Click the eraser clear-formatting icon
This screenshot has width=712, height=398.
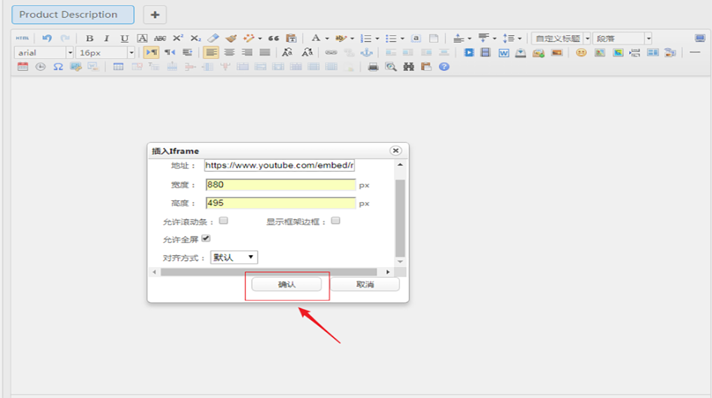(213, 39)
